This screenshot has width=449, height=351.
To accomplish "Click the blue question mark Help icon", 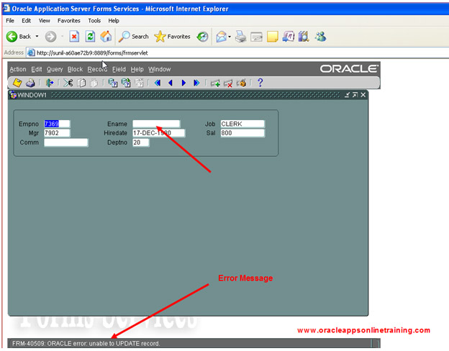I will (x=260, y=83).
